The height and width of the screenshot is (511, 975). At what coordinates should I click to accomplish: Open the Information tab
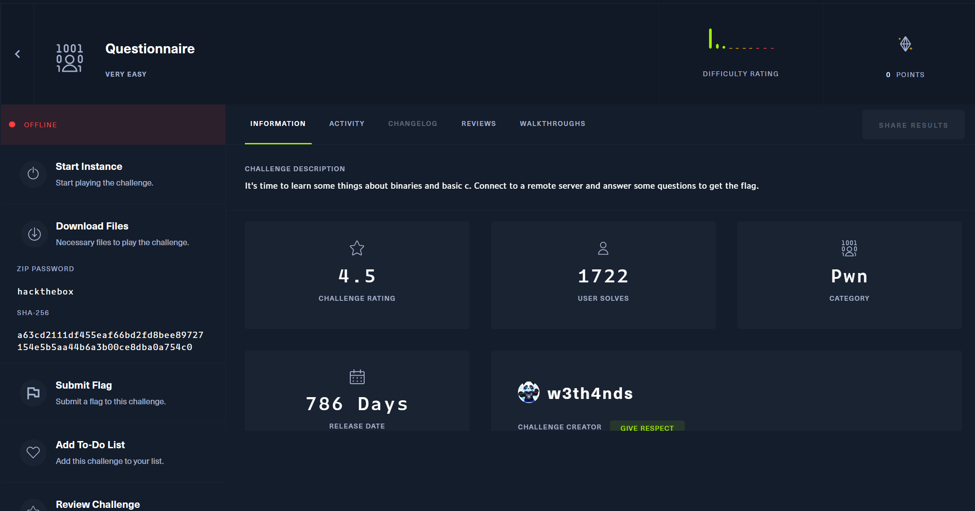coord(278,124)
